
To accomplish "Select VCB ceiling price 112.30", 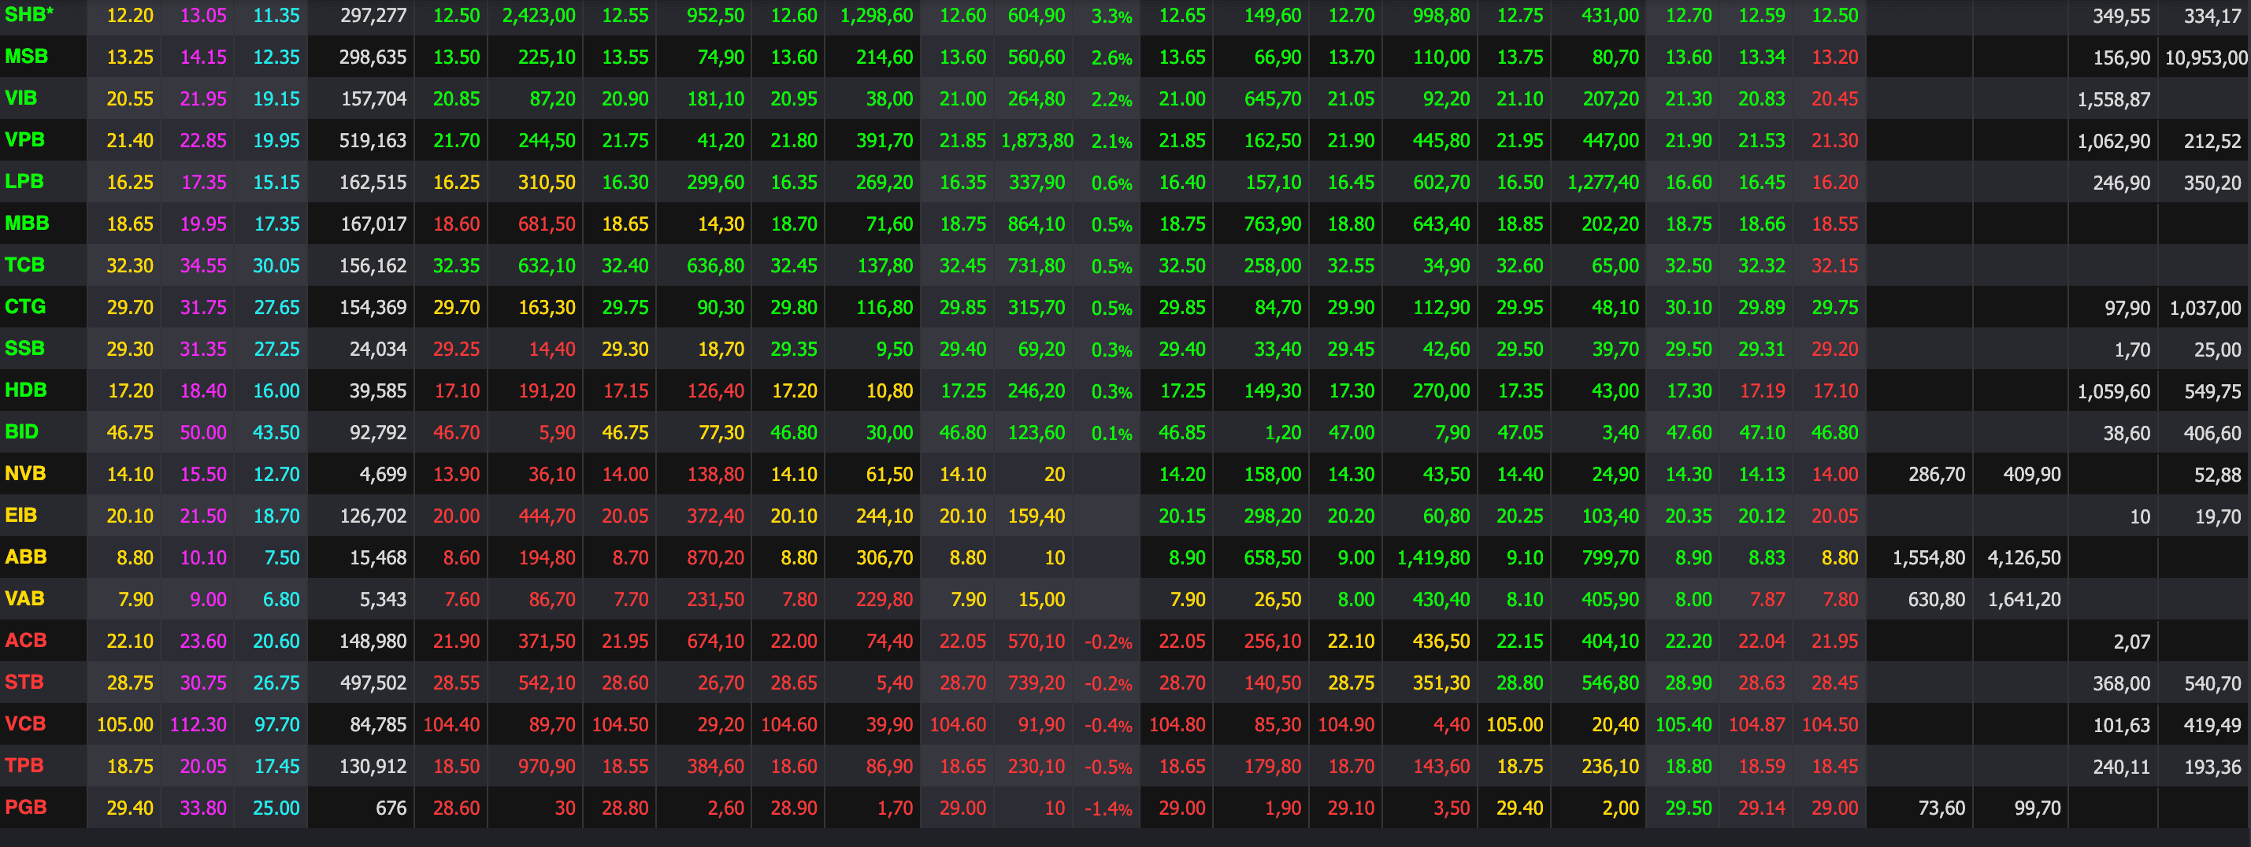I will pos(198,725).
